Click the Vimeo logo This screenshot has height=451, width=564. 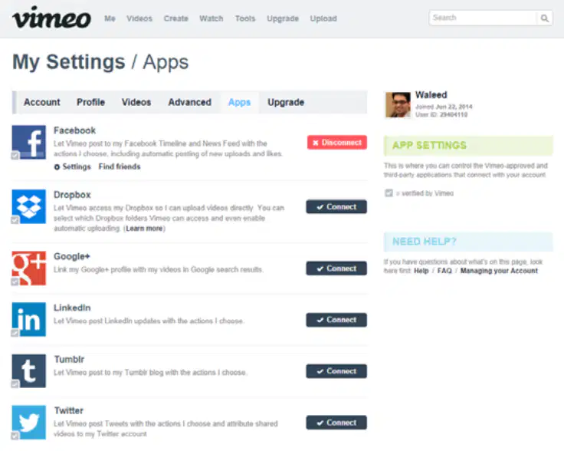[x=52, y=18]
